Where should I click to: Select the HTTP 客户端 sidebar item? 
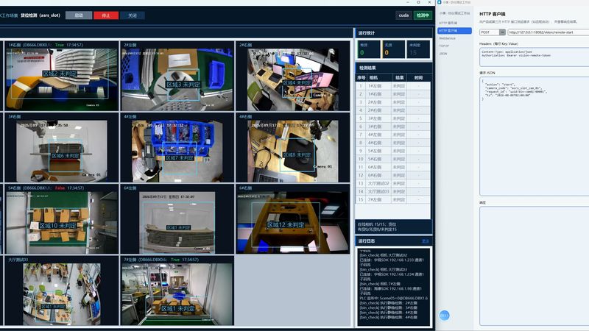point(454,31)
